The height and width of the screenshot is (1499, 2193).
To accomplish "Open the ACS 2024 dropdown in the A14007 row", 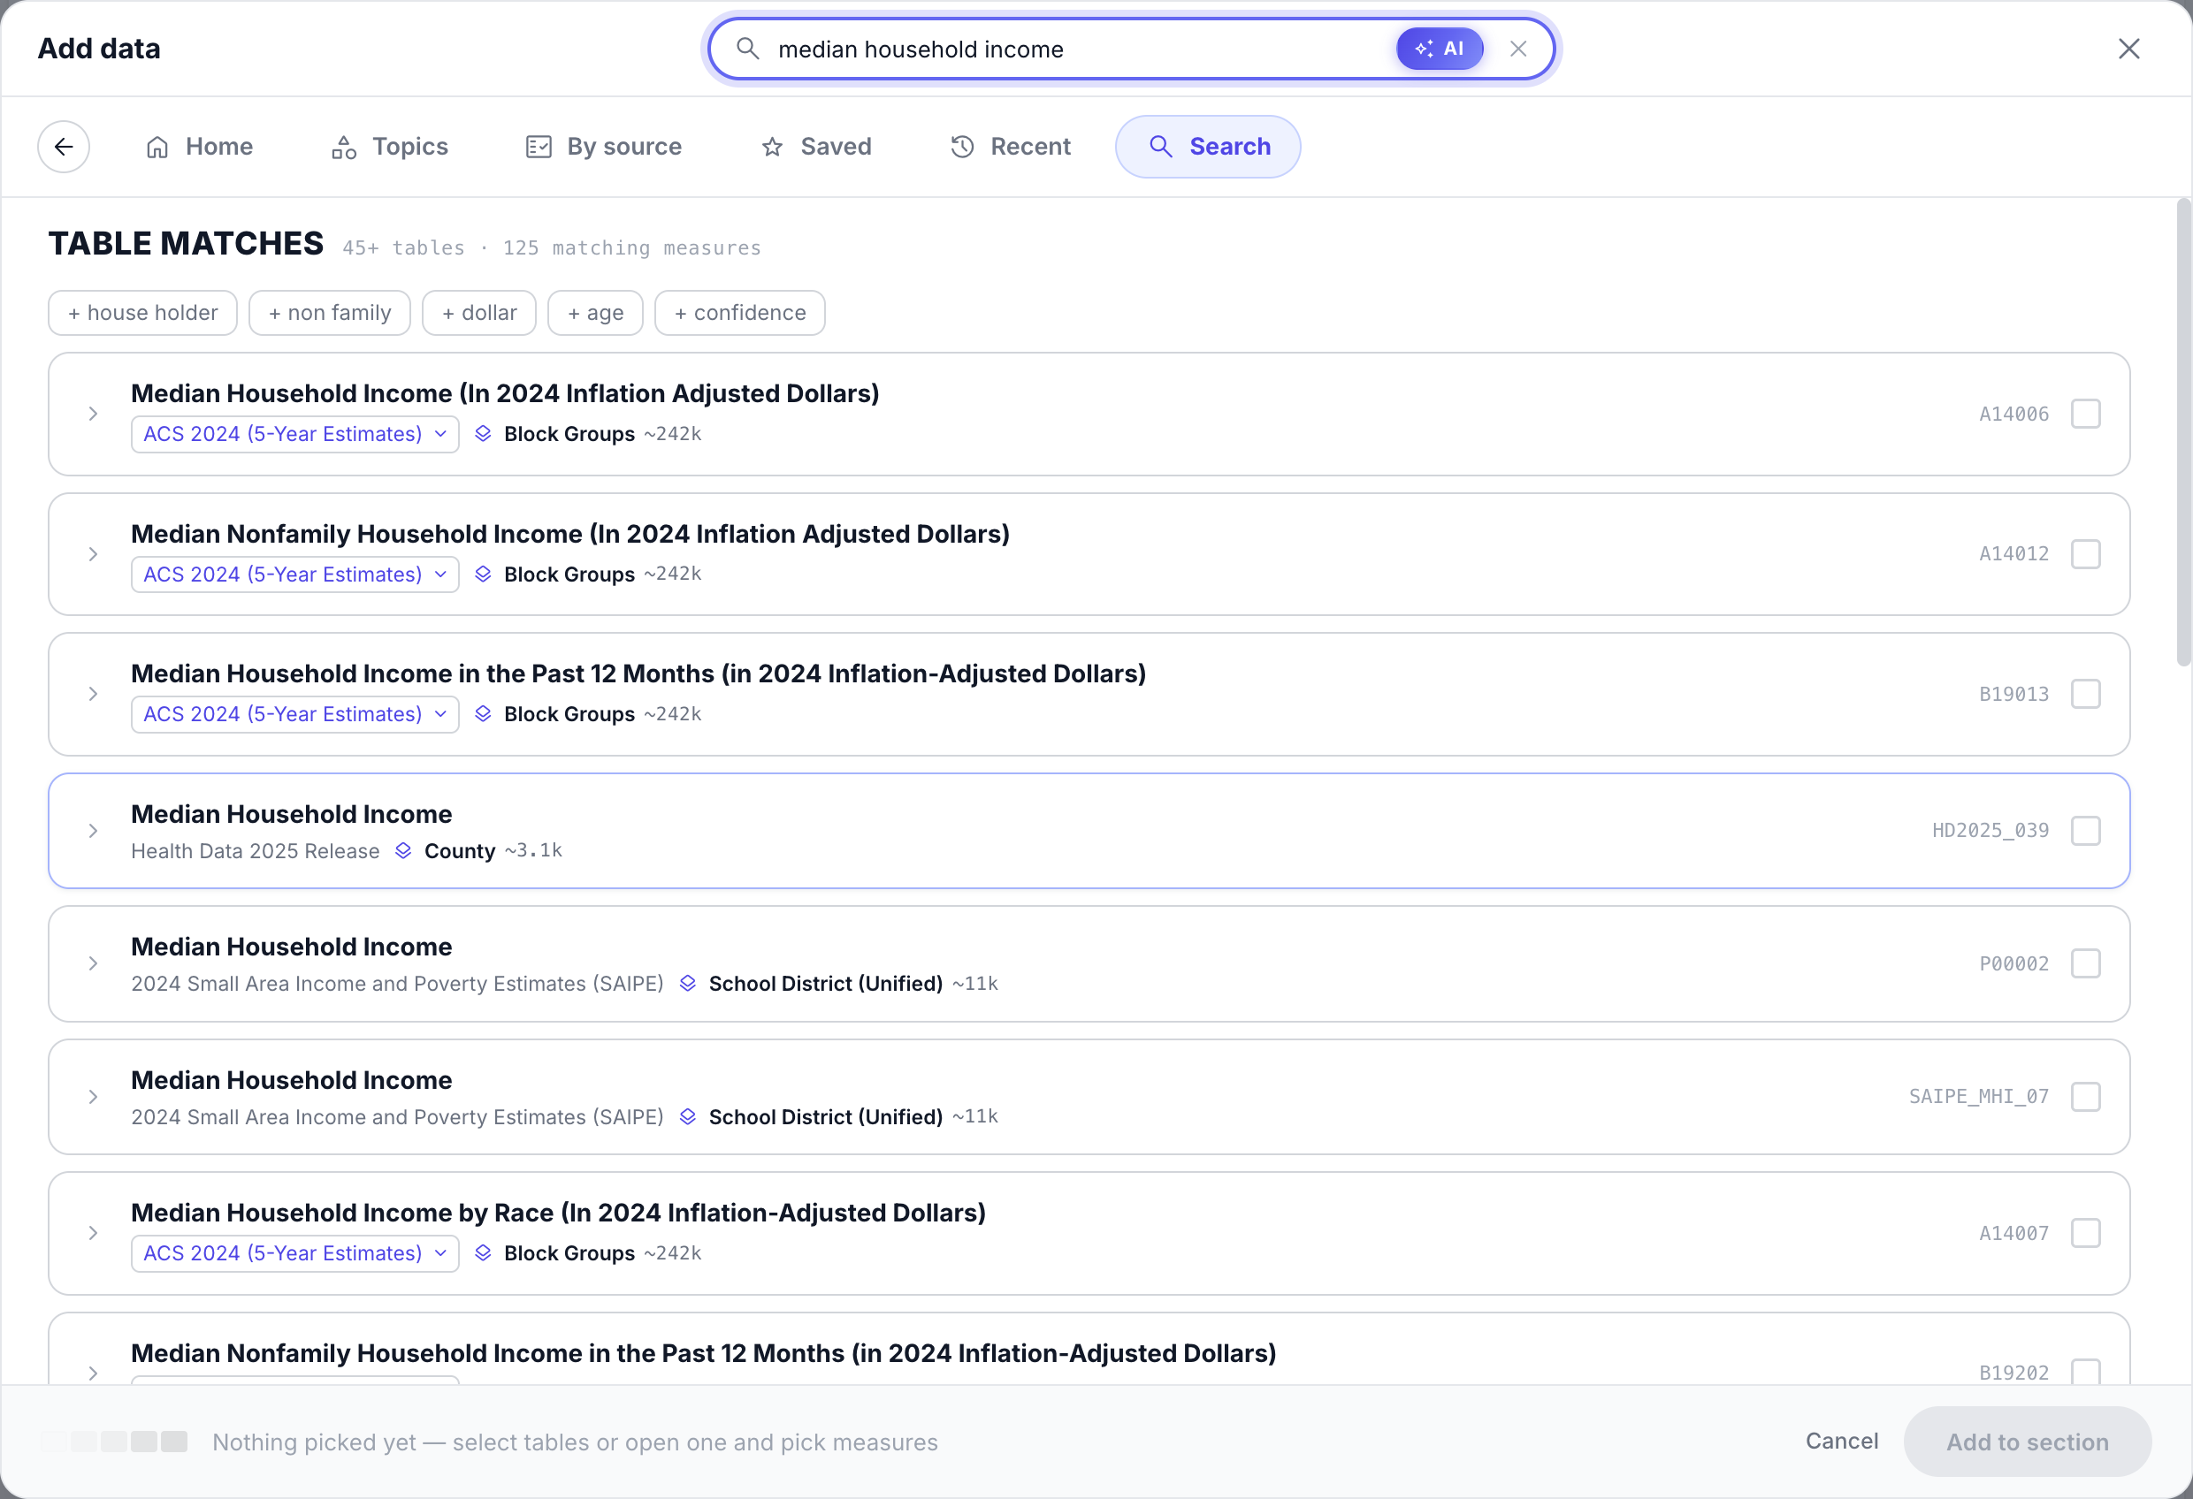I will [294, 1252].
